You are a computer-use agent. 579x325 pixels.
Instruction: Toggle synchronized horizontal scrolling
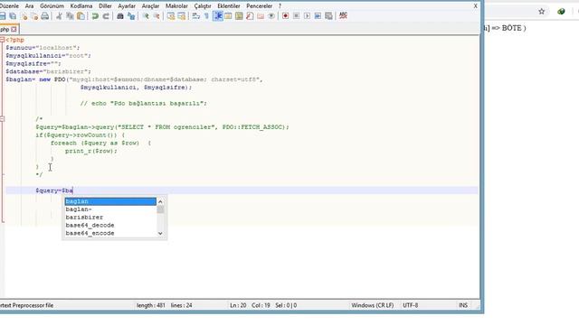tap(181, 16)
